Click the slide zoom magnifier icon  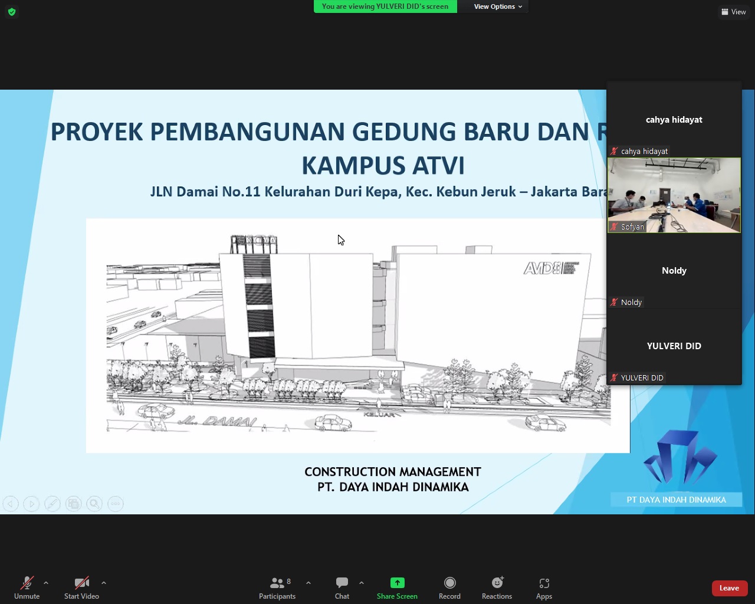tap(94, 504)
